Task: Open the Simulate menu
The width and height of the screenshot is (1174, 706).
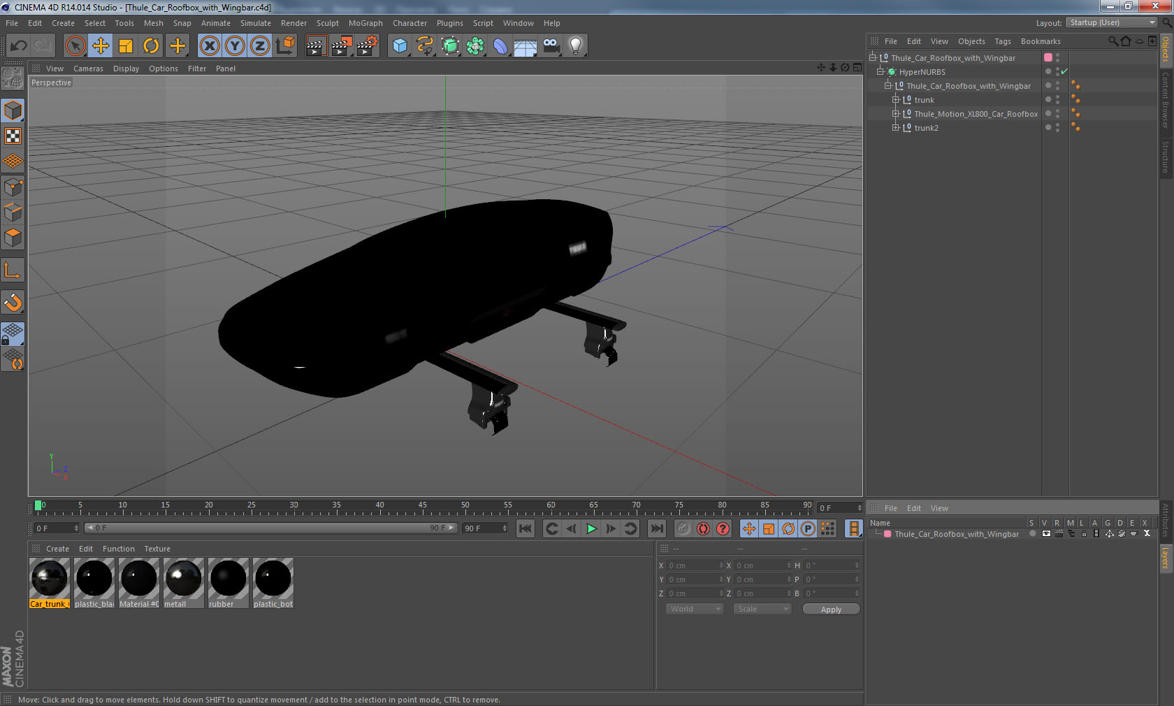Action: 256,23
